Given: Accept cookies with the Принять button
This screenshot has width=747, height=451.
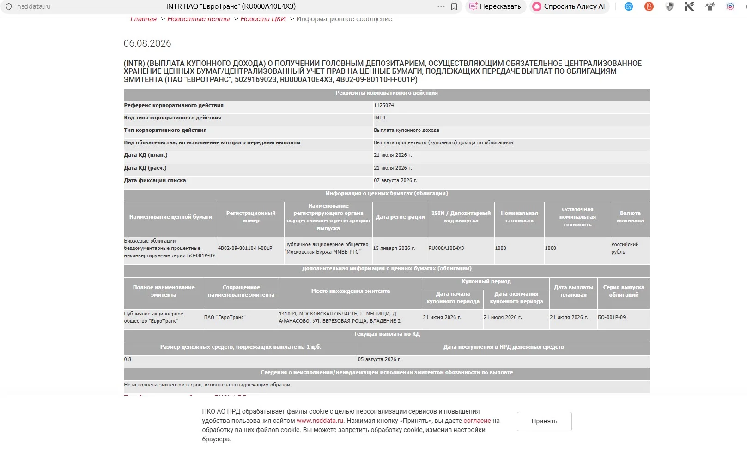Looking at the screenshot, I should (x=544, y=421).
